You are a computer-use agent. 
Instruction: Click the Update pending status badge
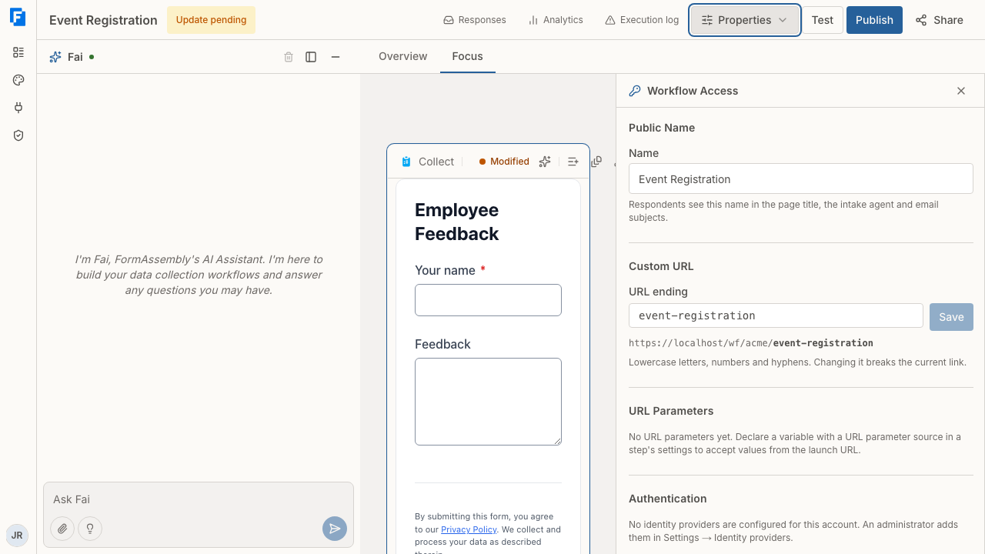(211, 20)
